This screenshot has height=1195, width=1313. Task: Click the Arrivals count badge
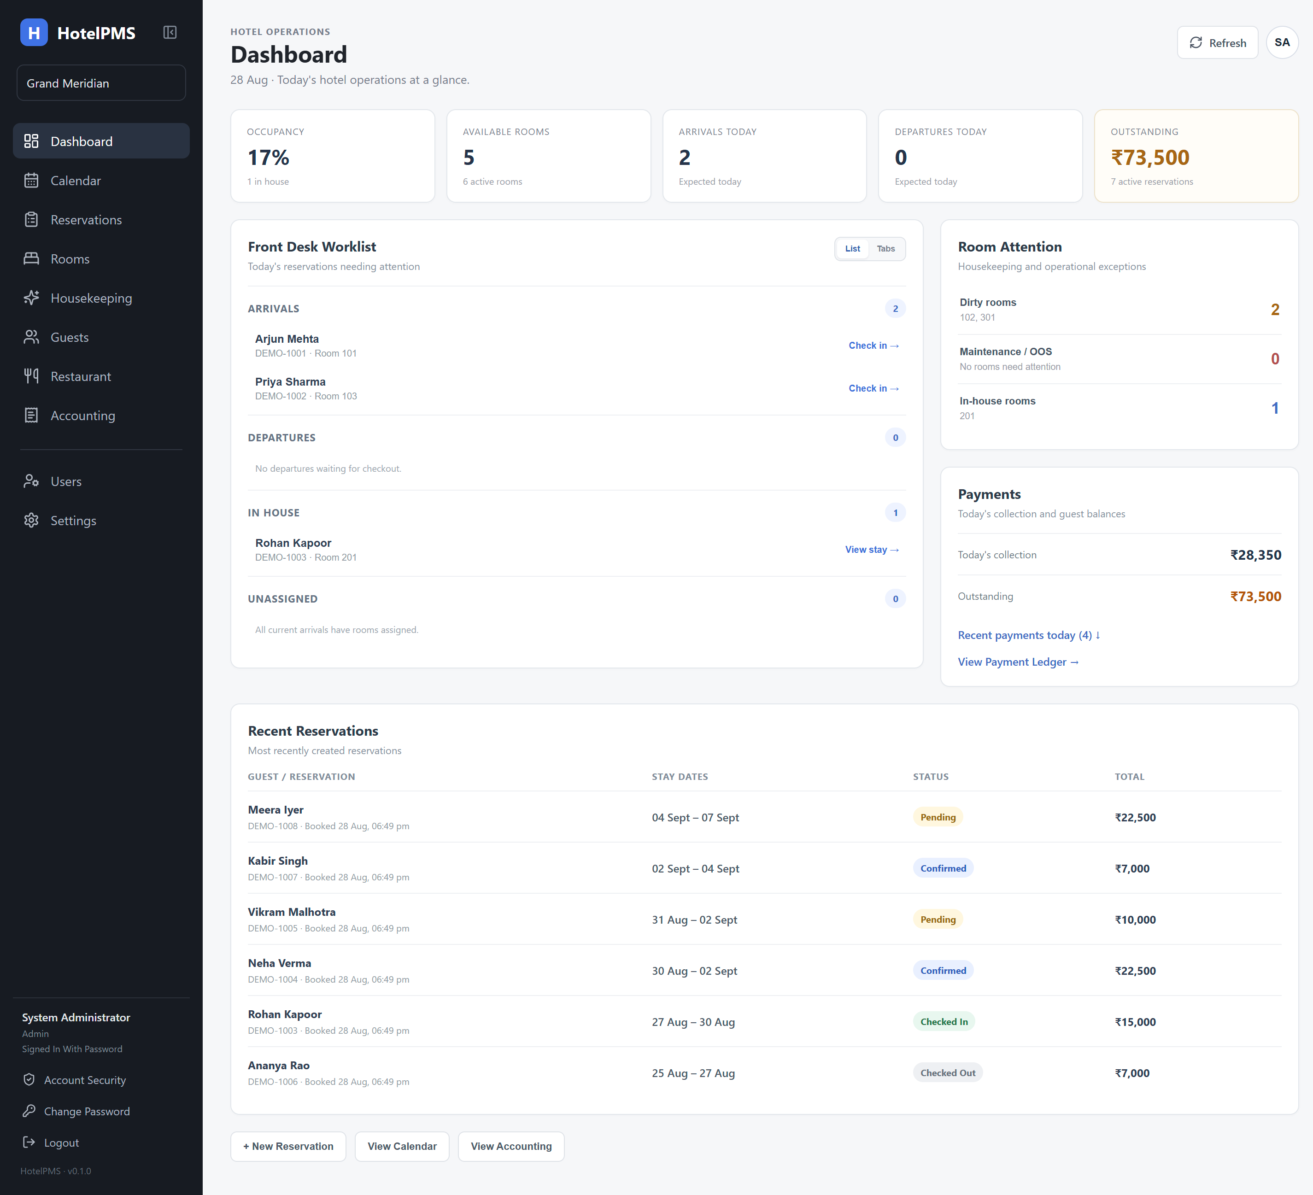point(895,309)
